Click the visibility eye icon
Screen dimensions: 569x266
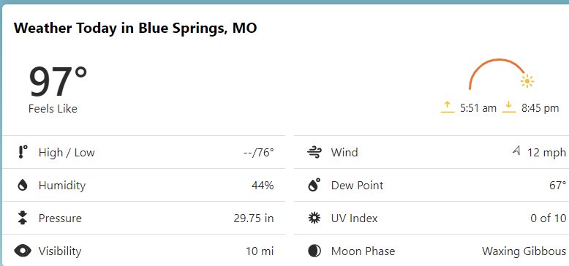[23, 251]
